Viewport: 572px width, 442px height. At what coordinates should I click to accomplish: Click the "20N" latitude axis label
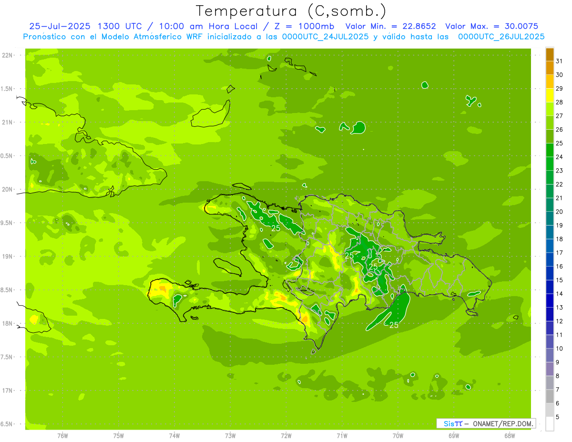pyautogui.click(x=7, y=189)
